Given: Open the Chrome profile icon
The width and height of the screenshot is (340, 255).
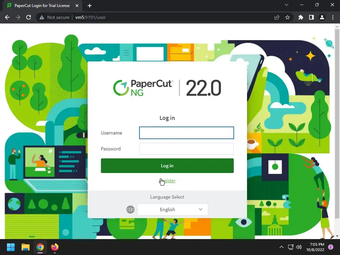Looking at the screenshot, I should click(x=322, y=17).
